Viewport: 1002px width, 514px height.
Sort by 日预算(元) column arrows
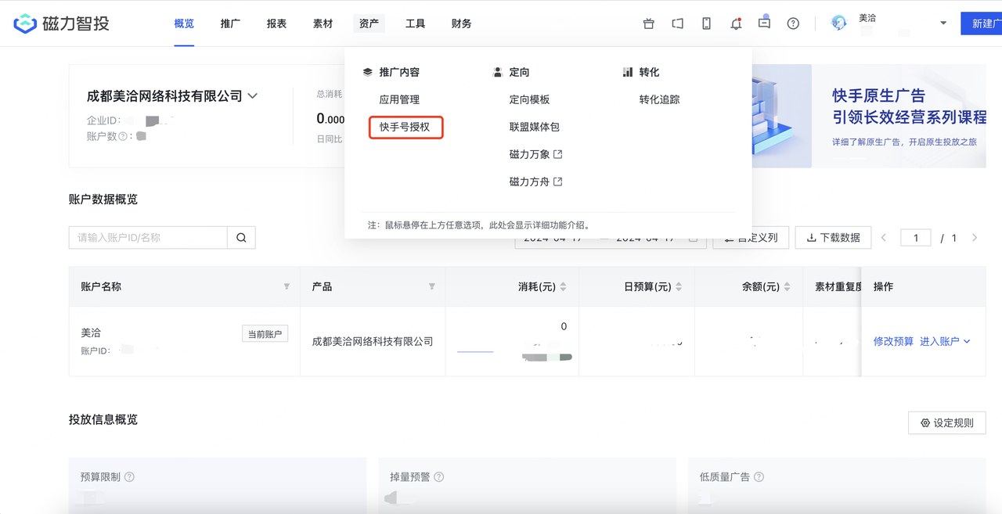(679, 287)
